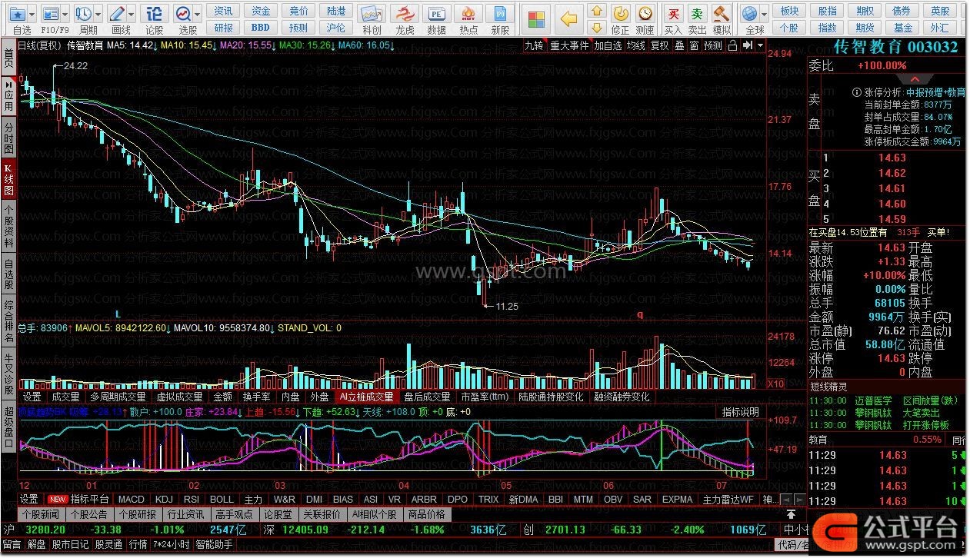Click the scroll-to-top arrow icon bottom right
Viewport: 970px width, 558px height.
click(790, 513)
